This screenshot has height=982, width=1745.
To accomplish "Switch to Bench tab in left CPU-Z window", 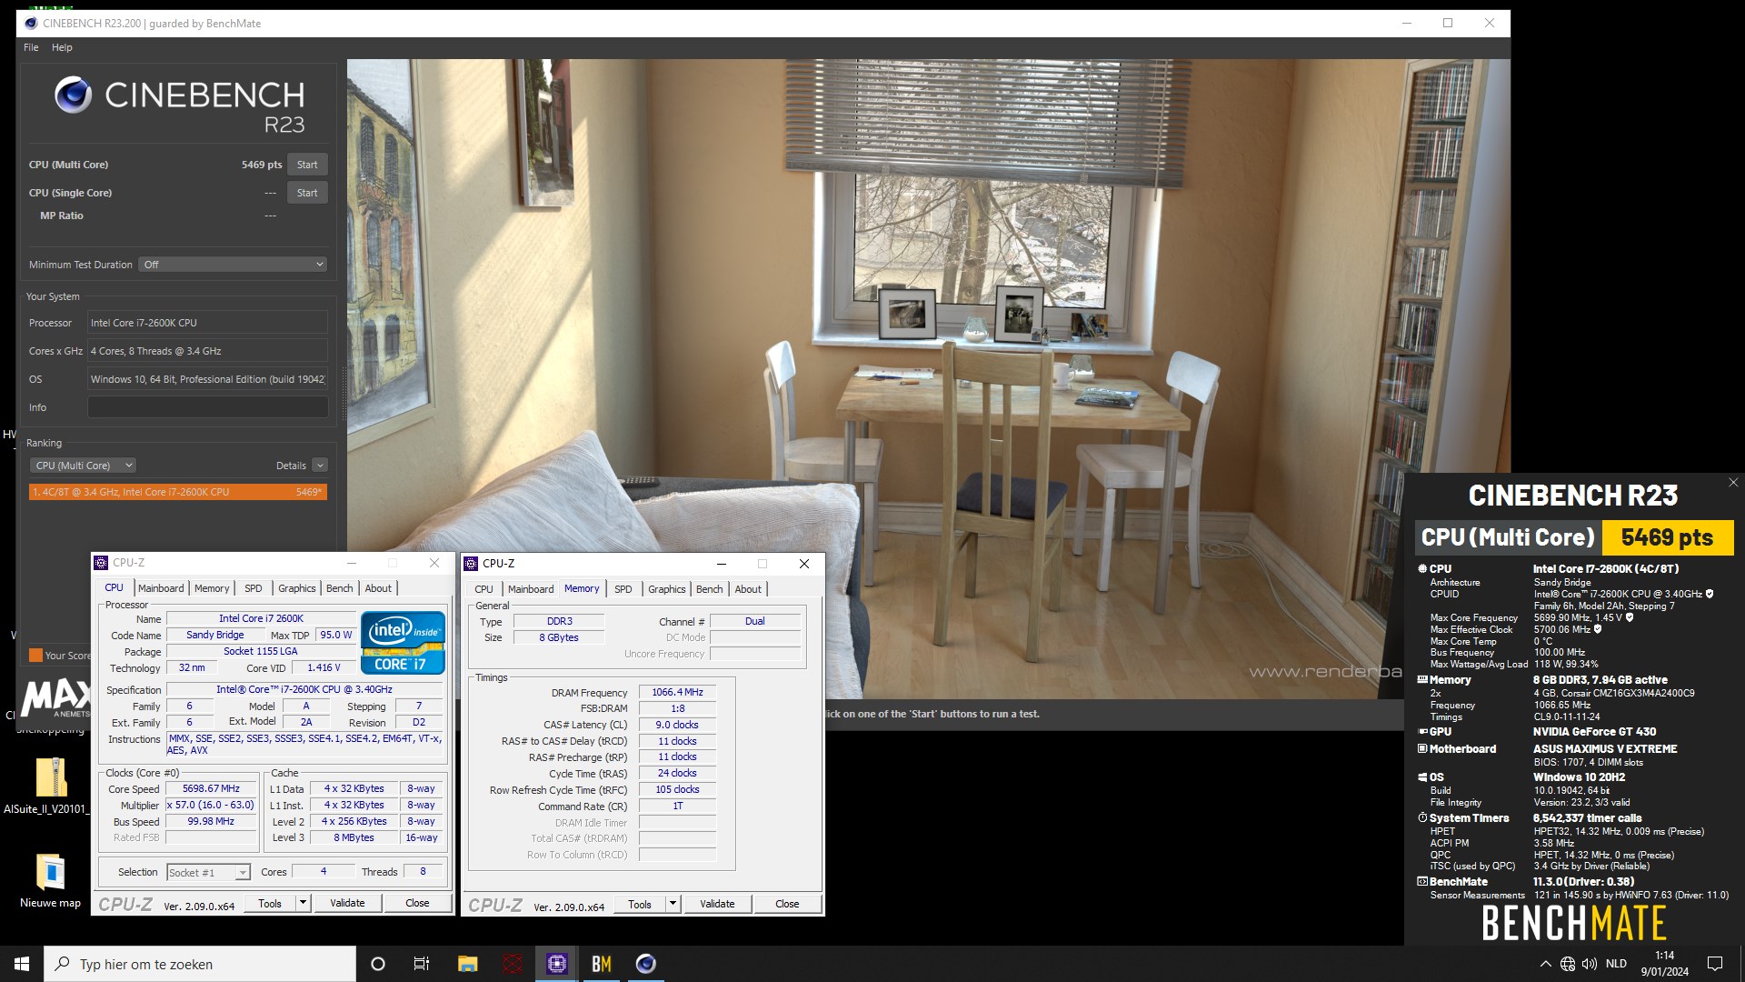I will [x=340, y=588].
